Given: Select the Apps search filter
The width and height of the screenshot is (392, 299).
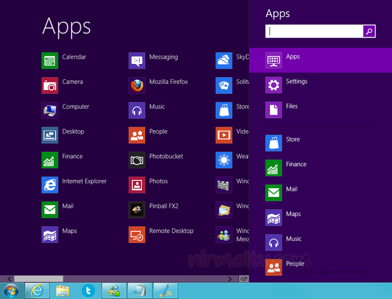Looking at the screenshot, I should (x=320, y=60).
